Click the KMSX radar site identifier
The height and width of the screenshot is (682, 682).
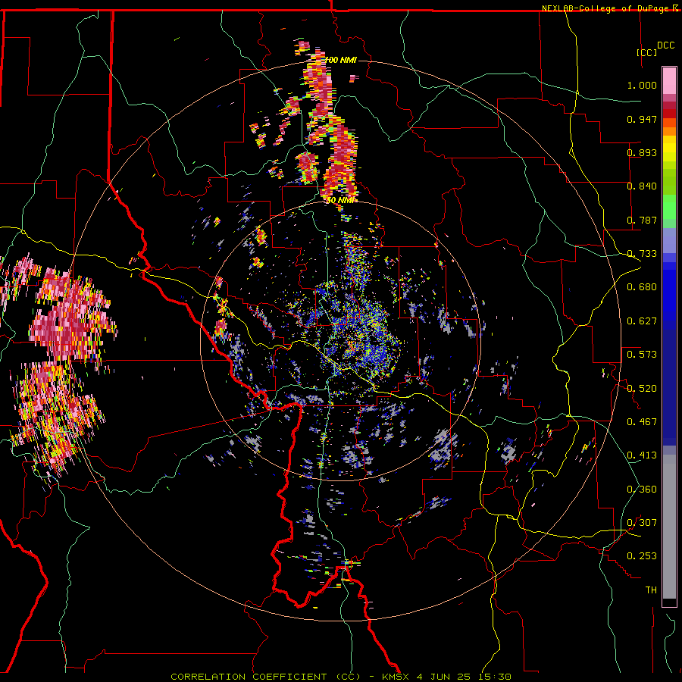coord(396,677)
